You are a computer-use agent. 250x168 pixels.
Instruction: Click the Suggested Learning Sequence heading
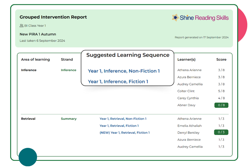coord(128,55)
